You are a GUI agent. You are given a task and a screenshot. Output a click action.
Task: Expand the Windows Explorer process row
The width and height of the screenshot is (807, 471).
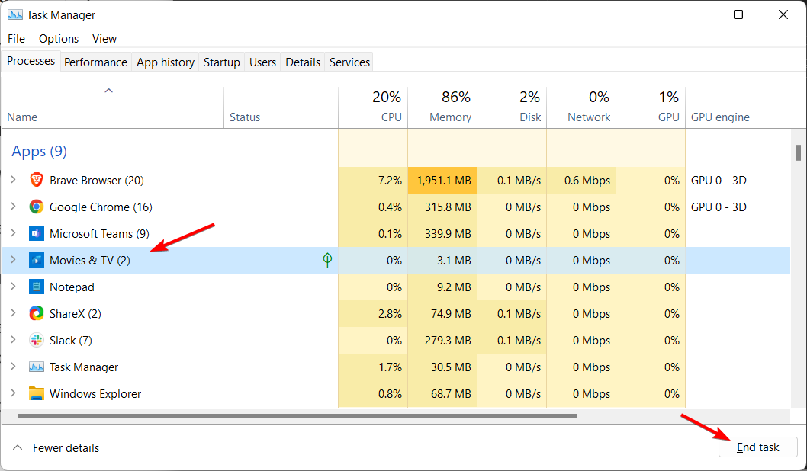14,393
